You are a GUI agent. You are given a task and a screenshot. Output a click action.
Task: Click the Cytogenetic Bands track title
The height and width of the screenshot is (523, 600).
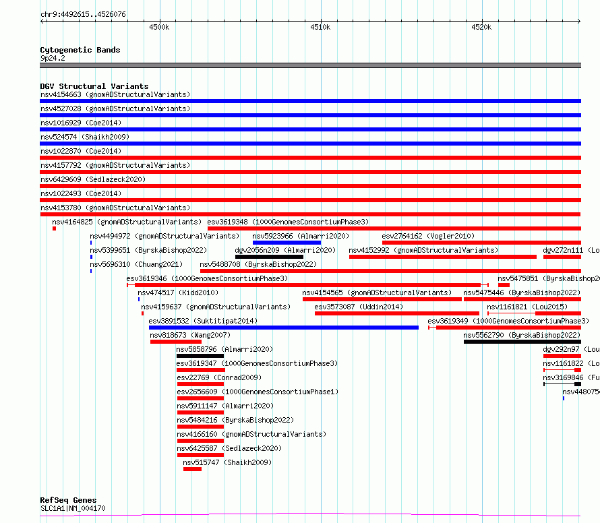click(x=80, y=50)
